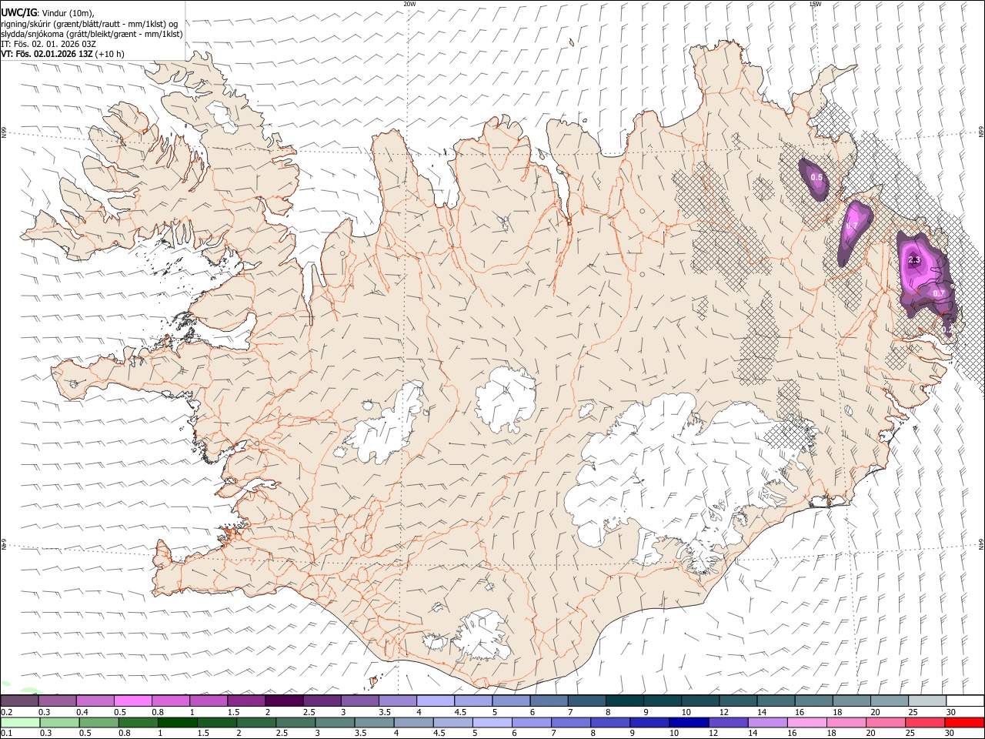This screenshot has width=985, height=739.
Task: Click the large central white glacier area
Action: click(506, 400)
